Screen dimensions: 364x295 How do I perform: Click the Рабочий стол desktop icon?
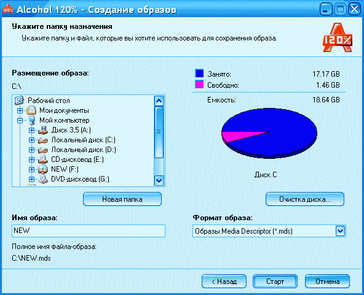pos(20,100)
